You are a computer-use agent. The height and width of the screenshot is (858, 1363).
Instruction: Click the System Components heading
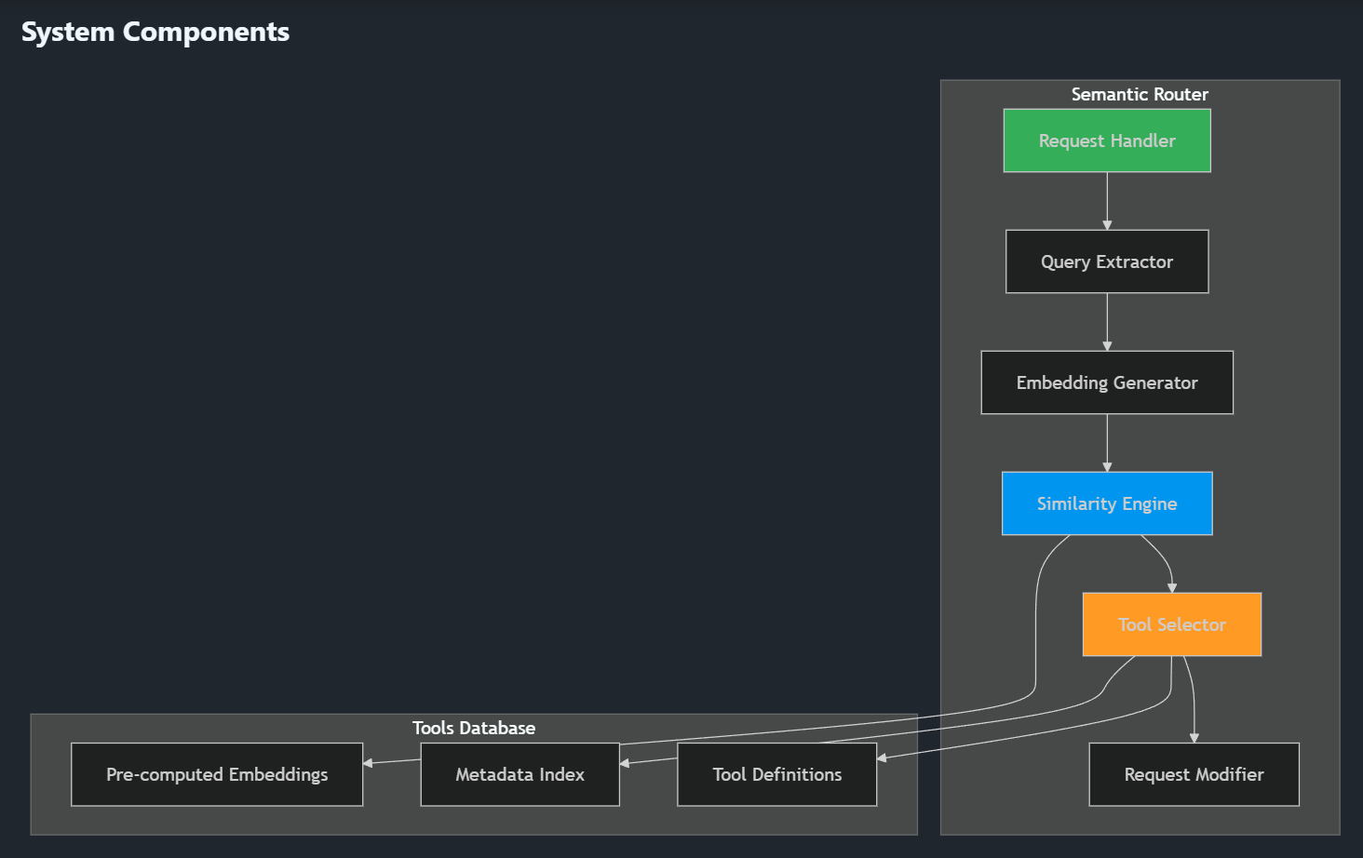(155, 32)
